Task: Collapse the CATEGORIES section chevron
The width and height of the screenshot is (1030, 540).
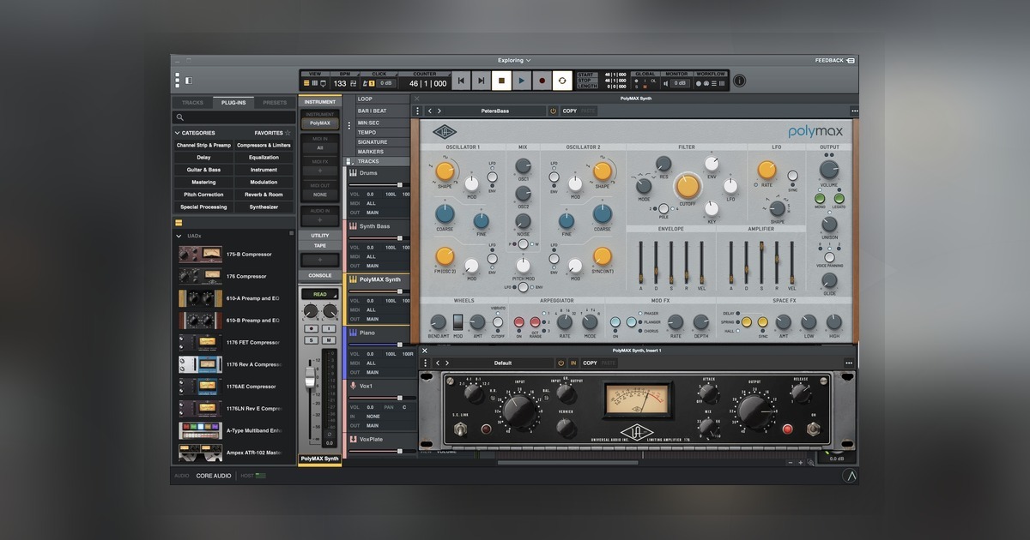Action: coord(178,133)
